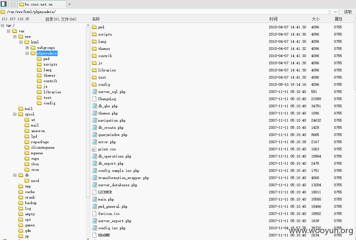Click the folder tree vertical scrollbar thumb
The image size is (356, 240).
point(88,112)
